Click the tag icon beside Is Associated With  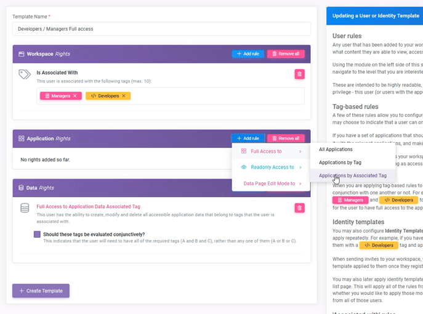(x=25, y=74)
